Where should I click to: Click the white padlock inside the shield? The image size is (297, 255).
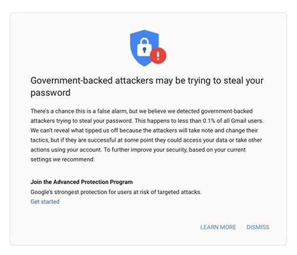(x=144, y=47)
